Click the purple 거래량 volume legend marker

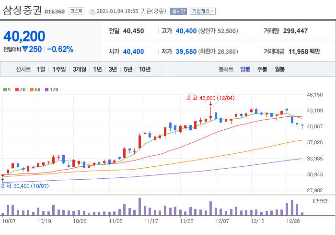(x=314, y=201)
